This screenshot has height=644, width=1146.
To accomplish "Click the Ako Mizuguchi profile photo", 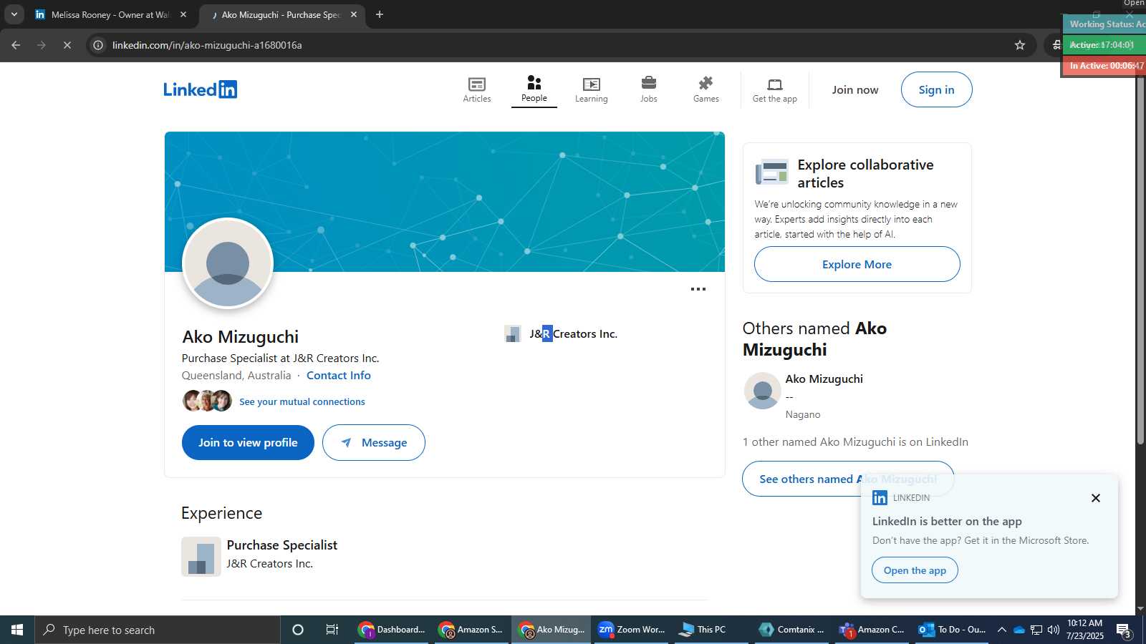I will (x=228, y=263).
